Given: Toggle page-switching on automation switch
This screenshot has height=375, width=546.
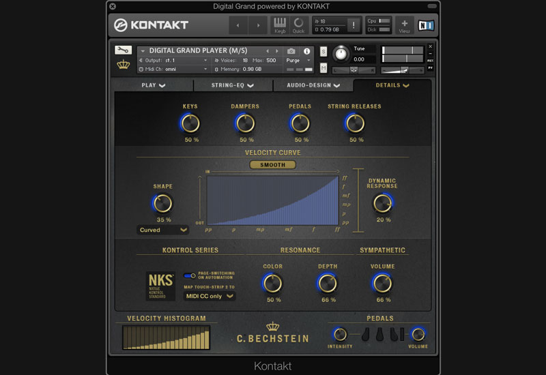Looking at the screenshot, I should (x=189, y=276).
